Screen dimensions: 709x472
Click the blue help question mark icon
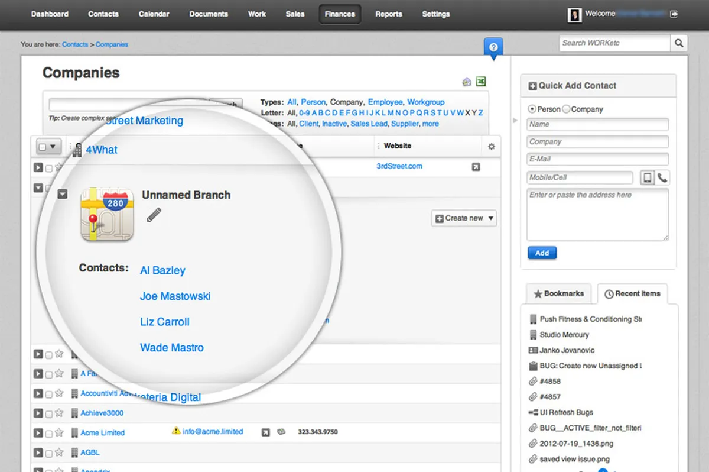pyautogui.click(x=493, y=47)
